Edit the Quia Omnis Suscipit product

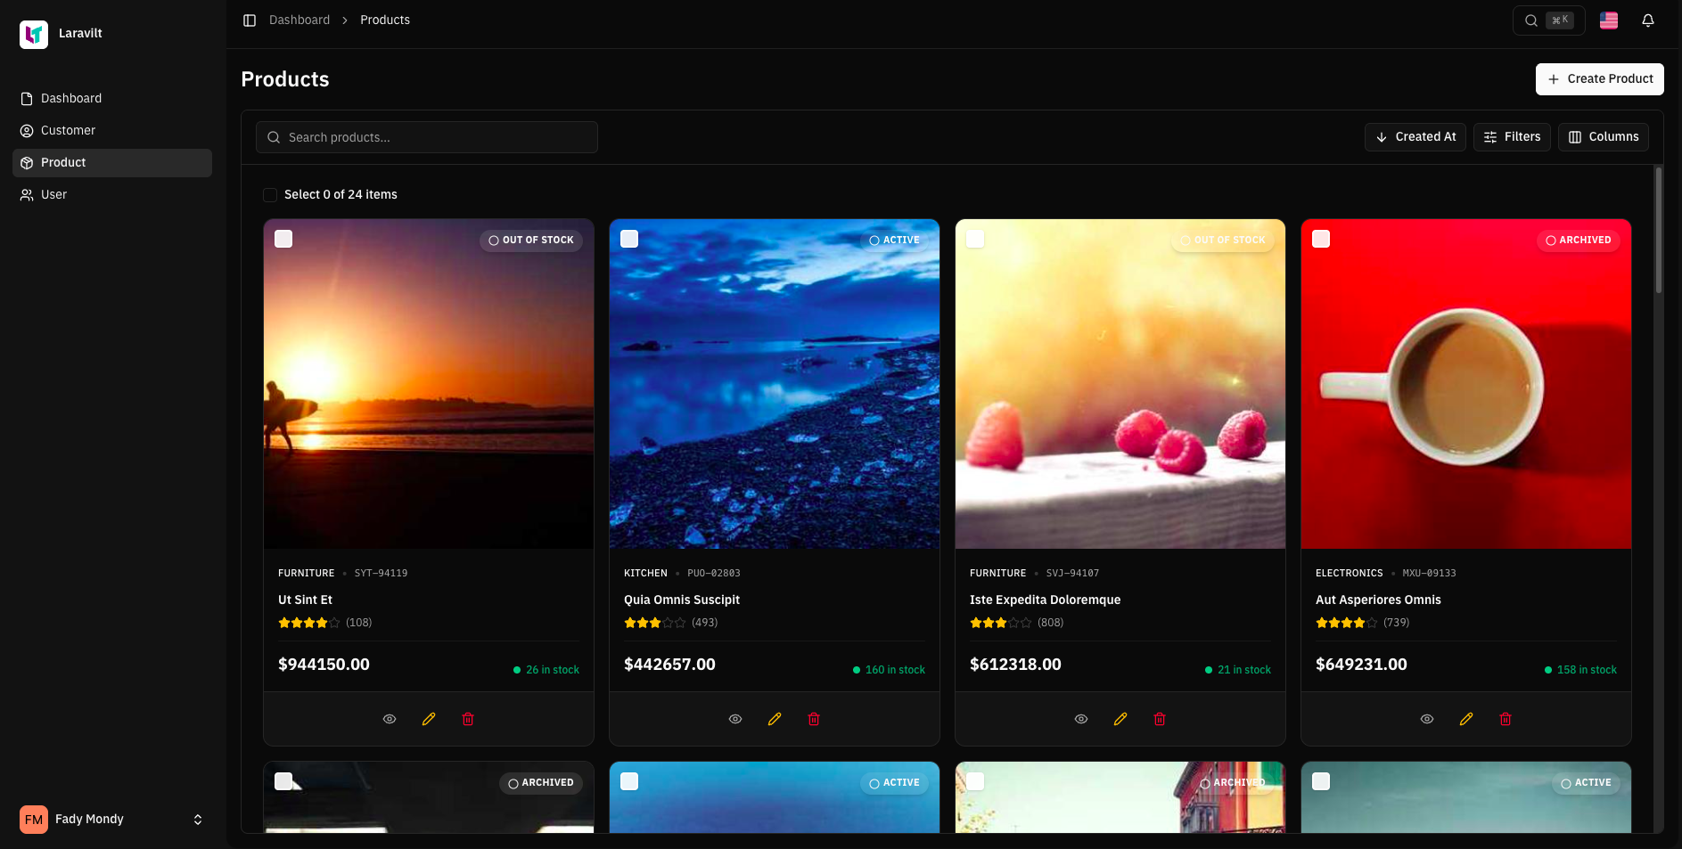tap(775, 719)
